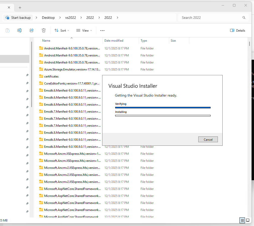The width and height of the screenshot is (254, 226).
Task: Open the Sort dropdown
Action: [x=62, y=30]
